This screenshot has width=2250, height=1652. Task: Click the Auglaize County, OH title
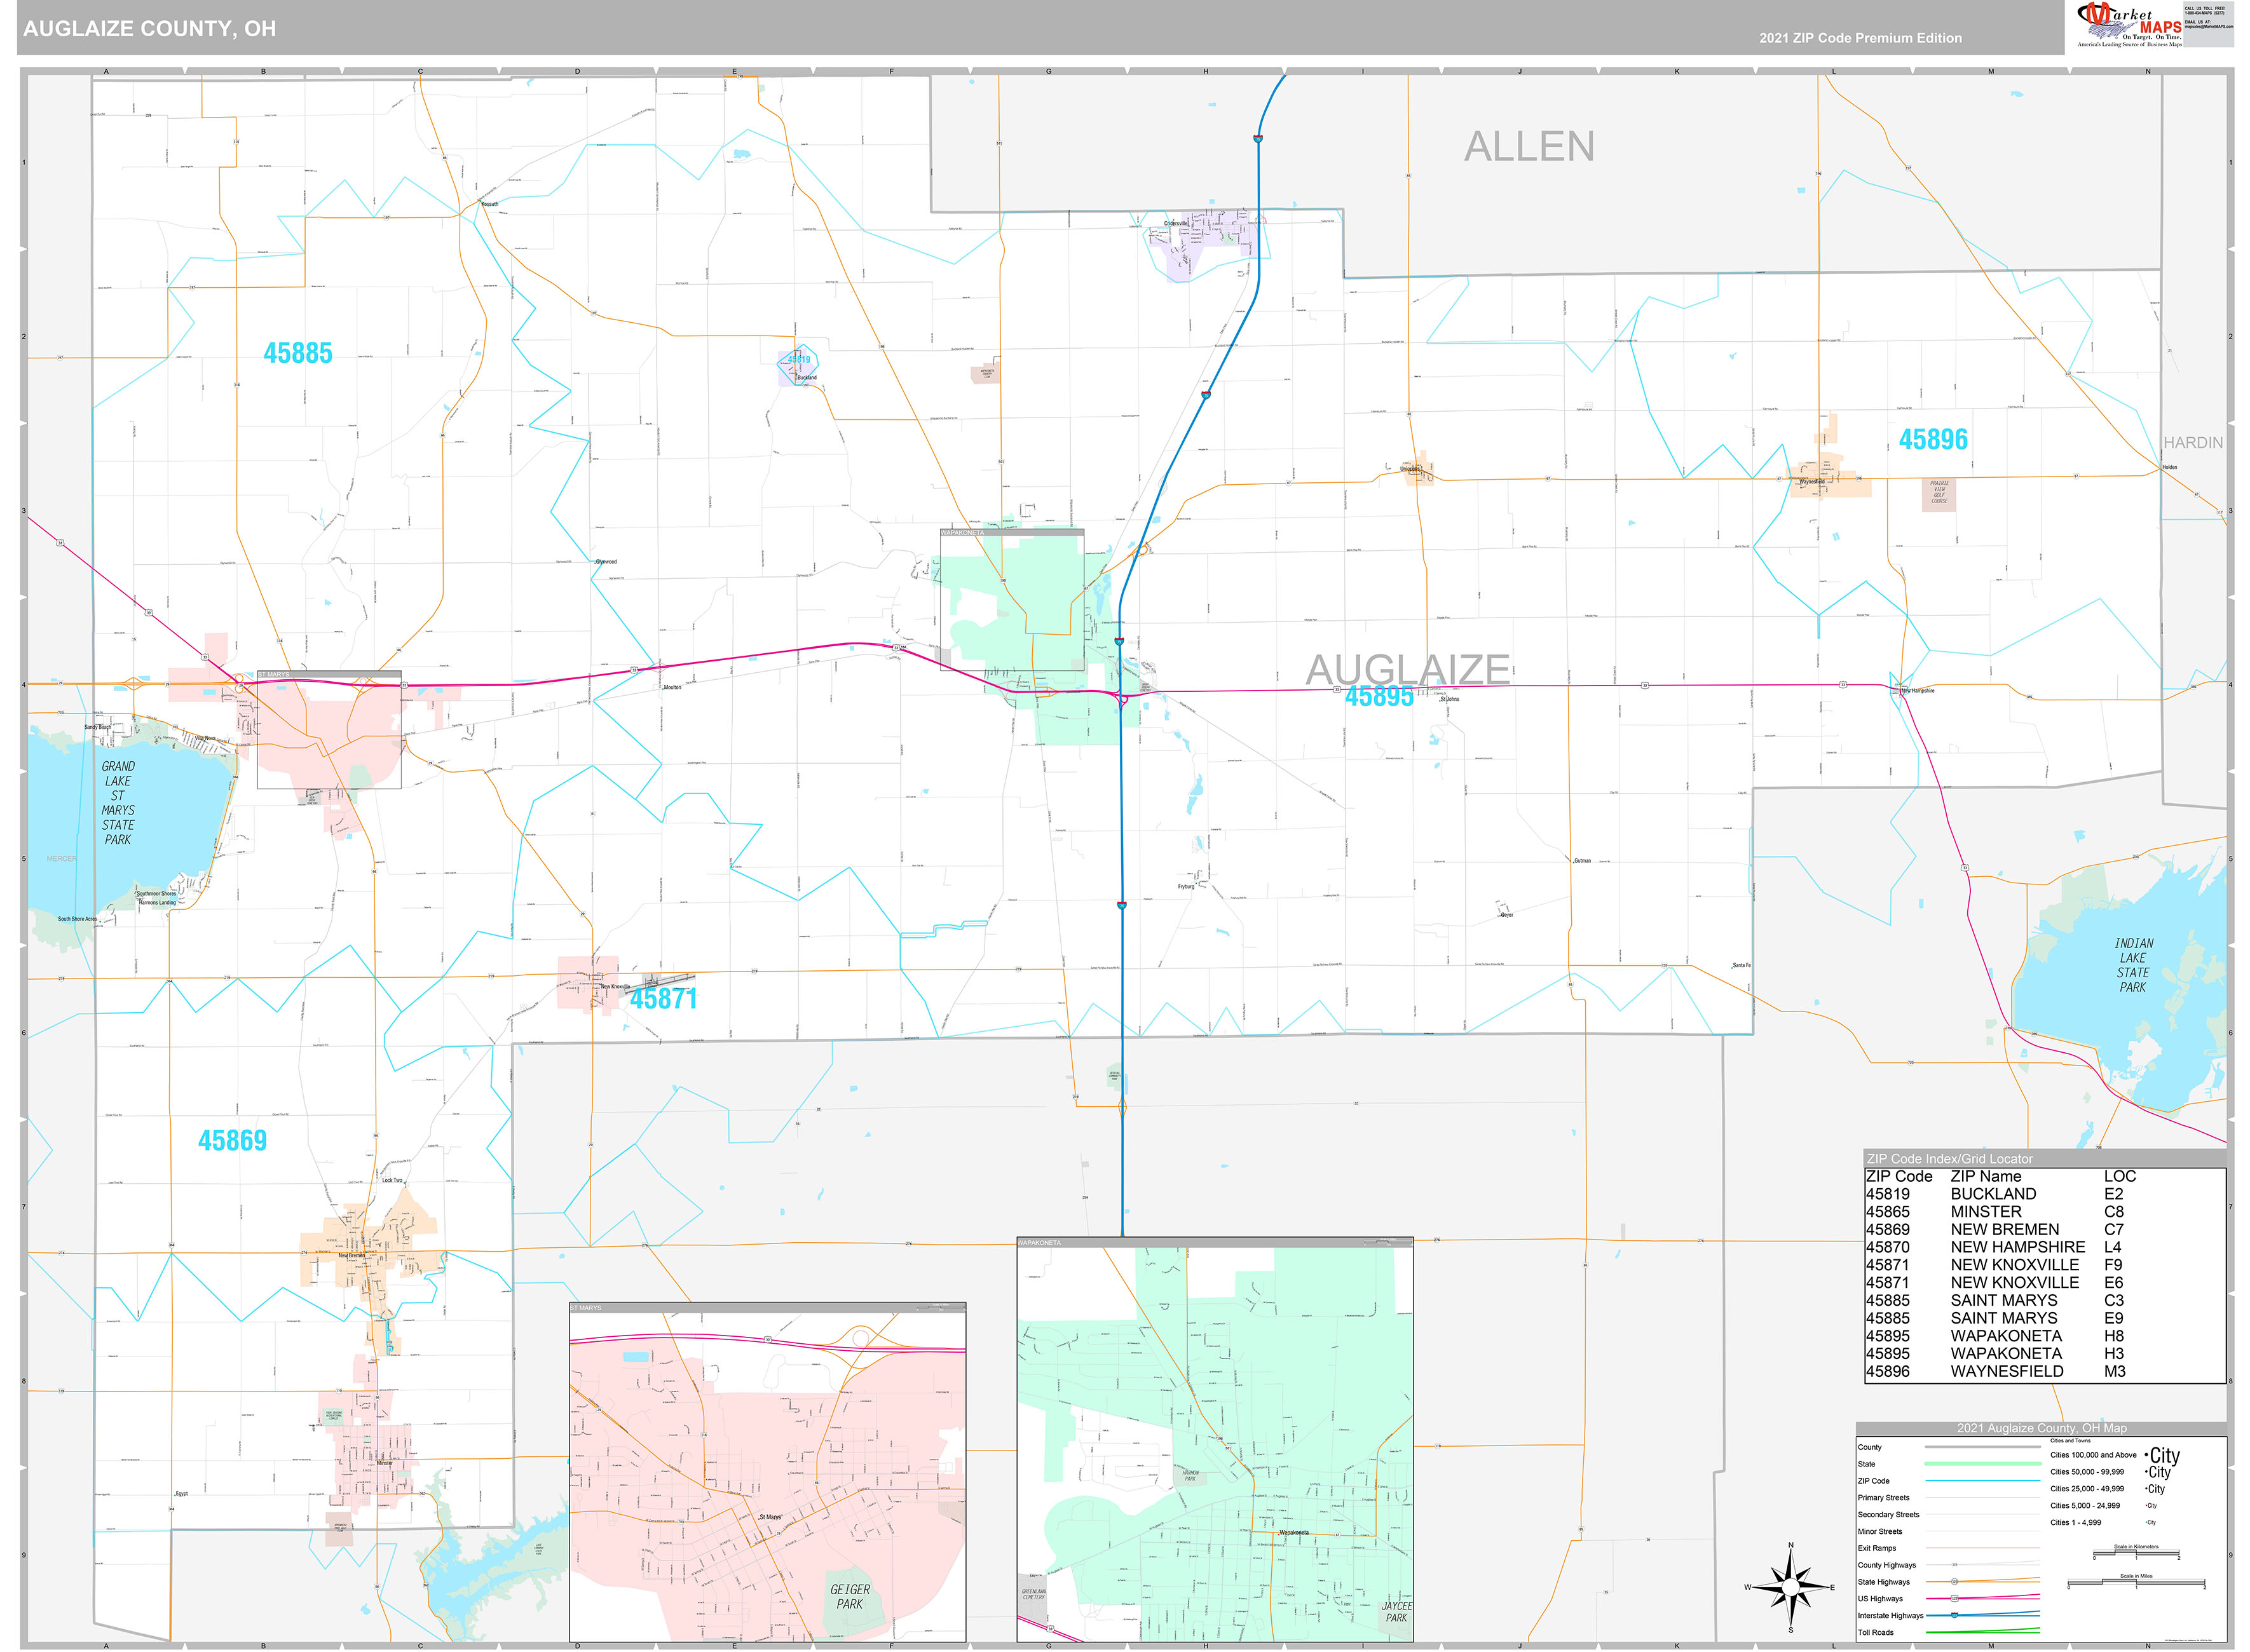(149, 28)
